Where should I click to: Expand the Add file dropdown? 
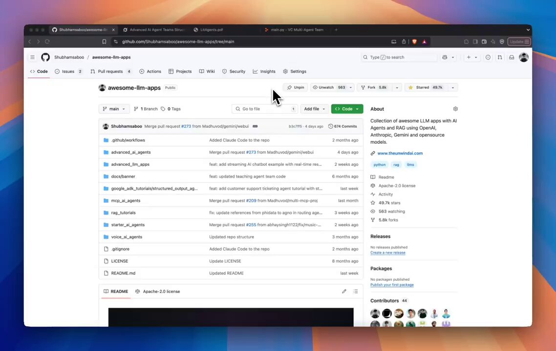[314, 109]
